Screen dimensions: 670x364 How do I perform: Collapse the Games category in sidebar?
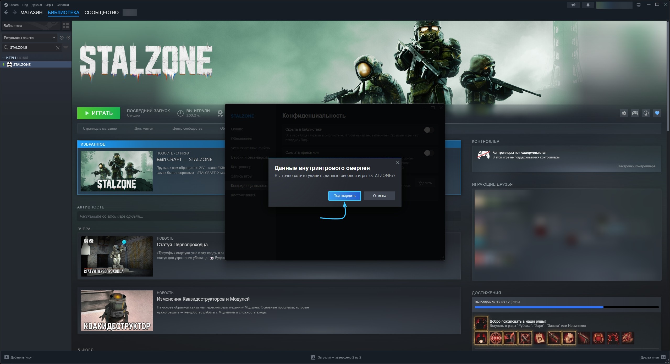tap(4, 58)
